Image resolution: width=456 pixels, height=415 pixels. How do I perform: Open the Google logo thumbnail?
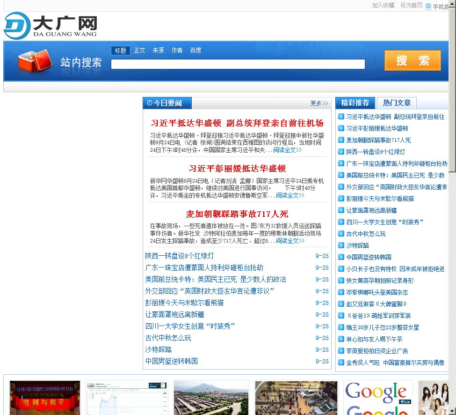(x=378, y=398)
